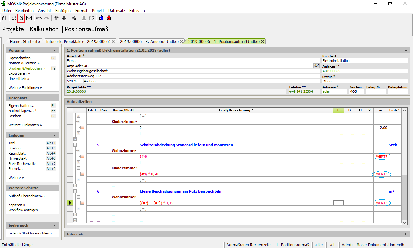Click the search document toolbar icon
Image resolution: width=413 pixels, height=248 pixels.
tap(74, 18)
